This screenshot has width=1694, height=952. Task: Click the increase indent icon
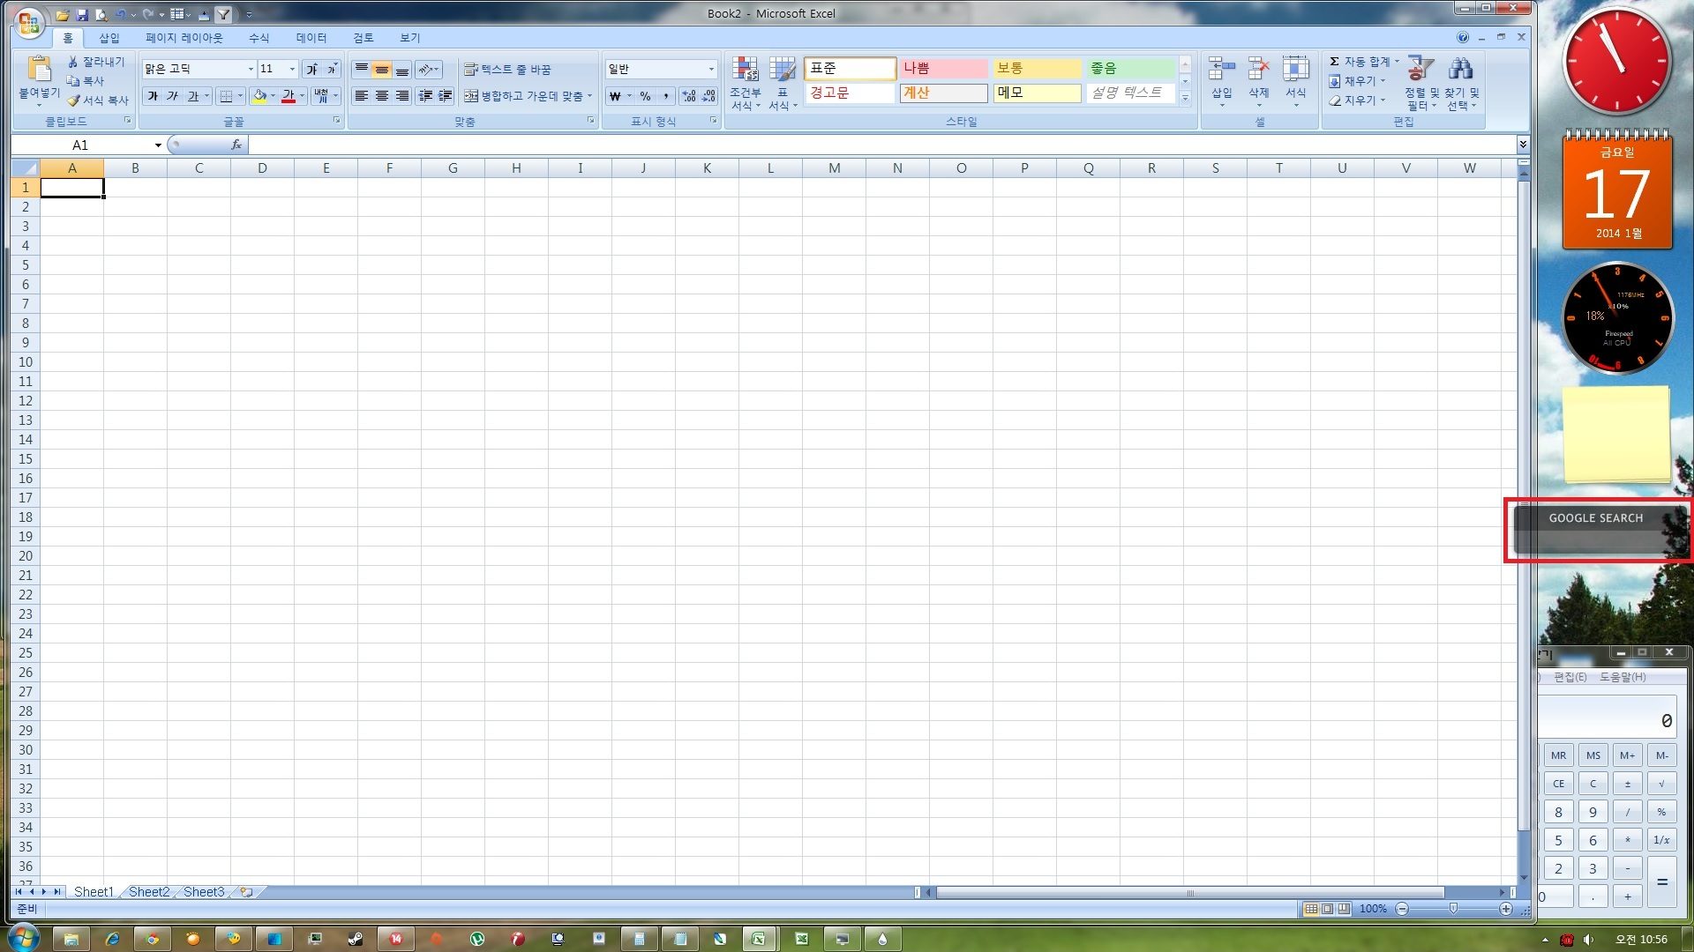tap(446, 96)
